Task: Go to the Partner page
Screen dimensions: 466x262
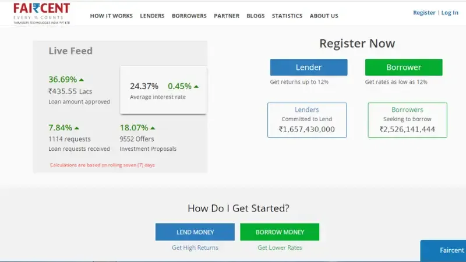Action: [227, 16]
